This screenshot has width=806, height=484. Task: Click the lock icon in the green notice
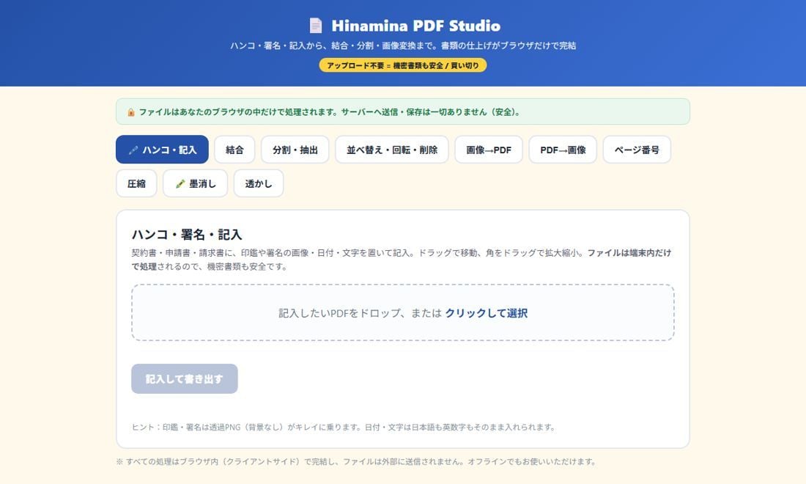(x=131, y=112)
